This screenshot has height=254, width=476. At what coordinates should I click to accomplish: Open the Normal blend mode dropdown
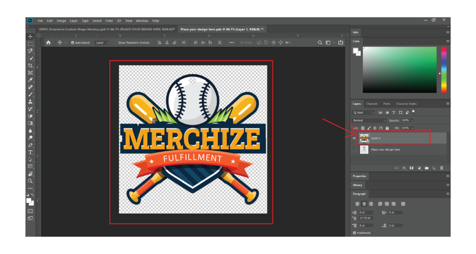tap(369, 120)
